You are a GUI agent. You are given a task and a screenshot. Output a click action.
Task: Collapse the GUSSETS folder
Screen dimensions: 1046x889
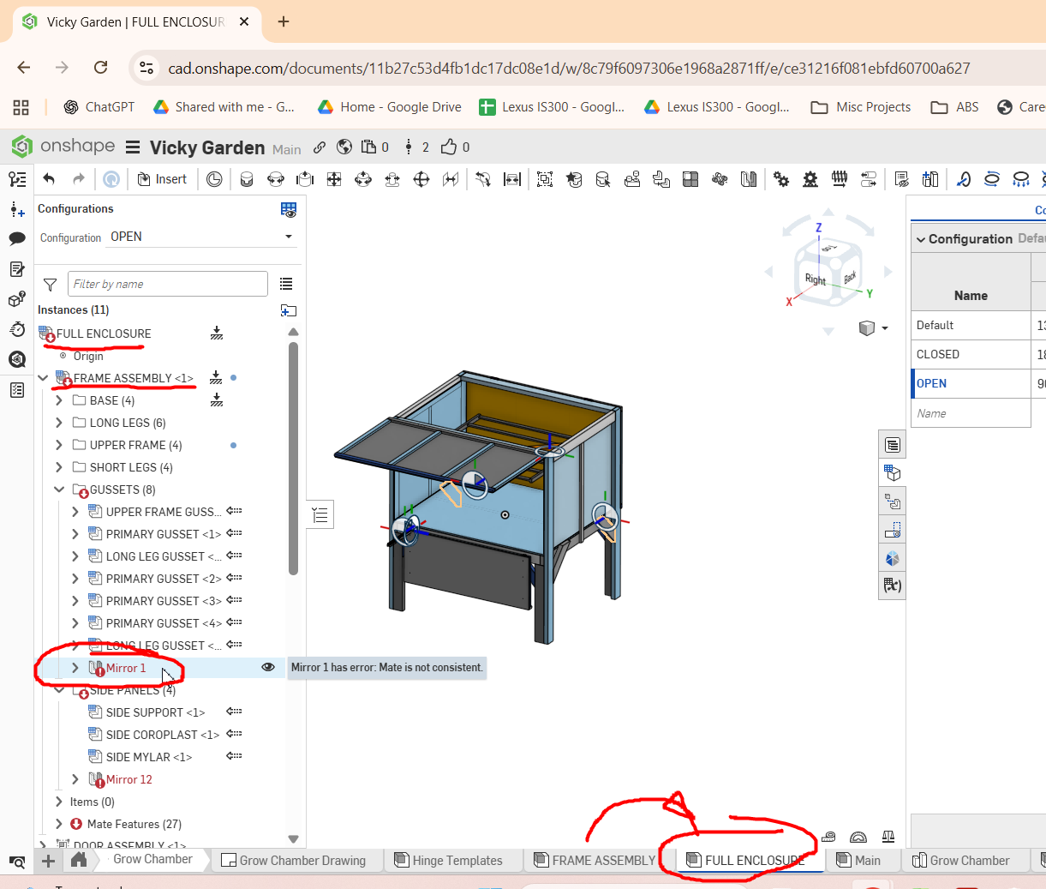(58, 490)
